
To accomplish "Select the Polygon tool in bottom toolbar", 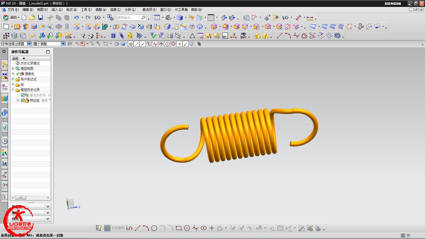I will (187, 228).
